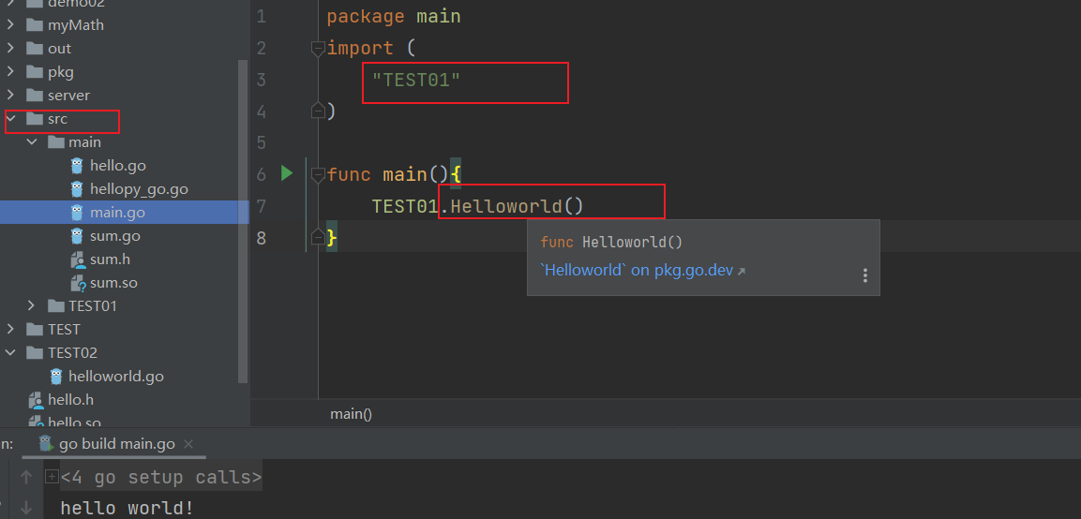Screen dimensions: 1081x519
Task: Click the "TEST01" import string
Action: [x=416, y=80]
